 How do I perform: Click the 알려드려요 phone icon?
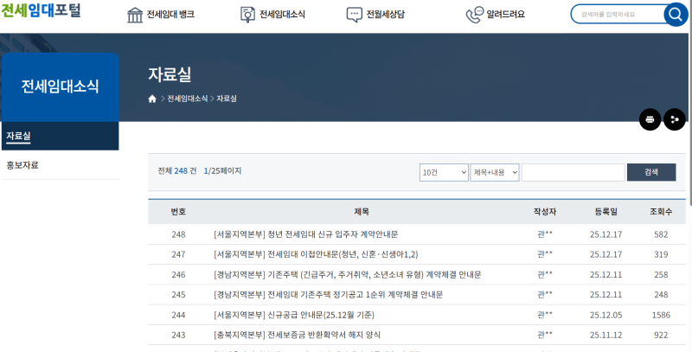474,15
